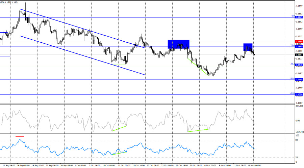
Task: Click the 1.1649 Fibonacci price tag
Action: pos(299,46)
